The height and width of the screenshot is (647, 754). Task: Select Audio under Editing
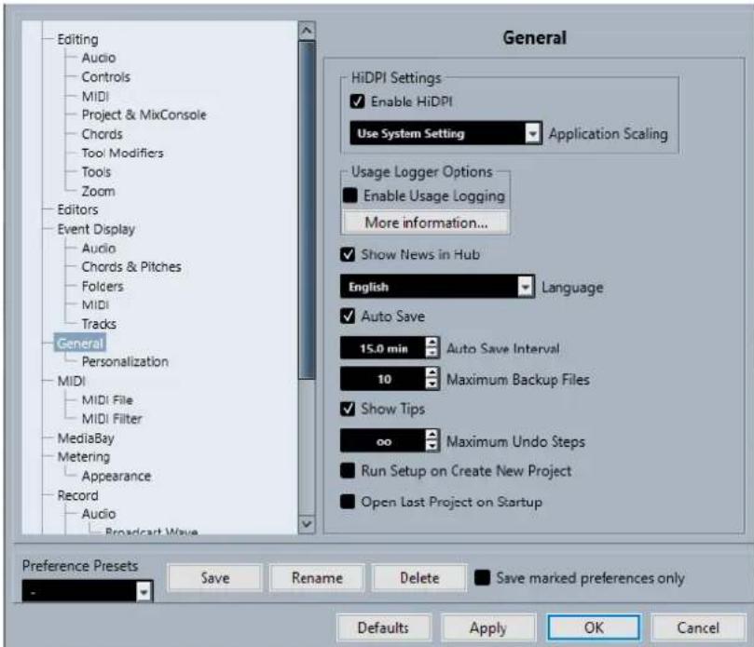[99, 58]
